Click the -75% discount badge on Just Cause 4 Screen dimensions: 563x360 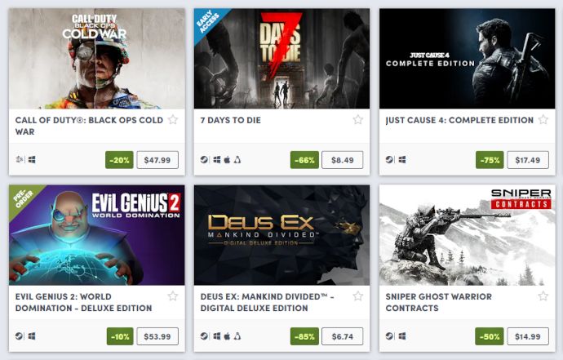point(490,160)
